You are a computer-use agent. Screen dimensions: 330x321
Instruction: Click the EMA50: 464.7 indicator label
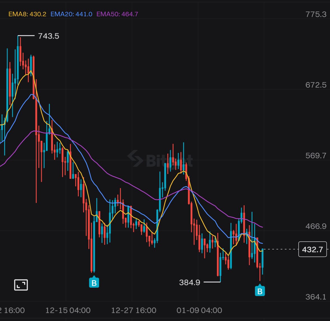click(x=117, y=14)
